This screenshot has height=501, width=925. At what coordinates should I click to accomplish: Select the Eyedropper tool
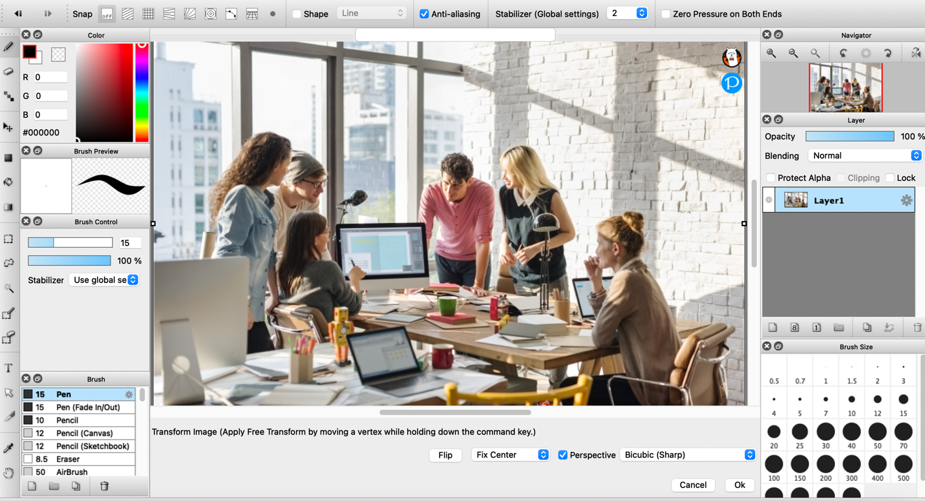(8, 448)
